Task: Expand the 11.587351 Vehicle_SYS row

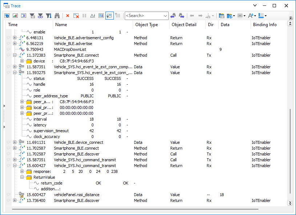Action: tap(15, 67)
